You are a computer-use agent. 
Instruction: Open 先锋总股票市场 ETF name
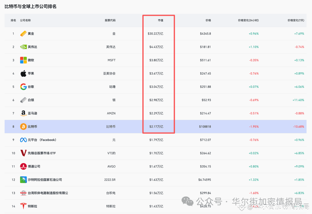[x=42, y=153]
